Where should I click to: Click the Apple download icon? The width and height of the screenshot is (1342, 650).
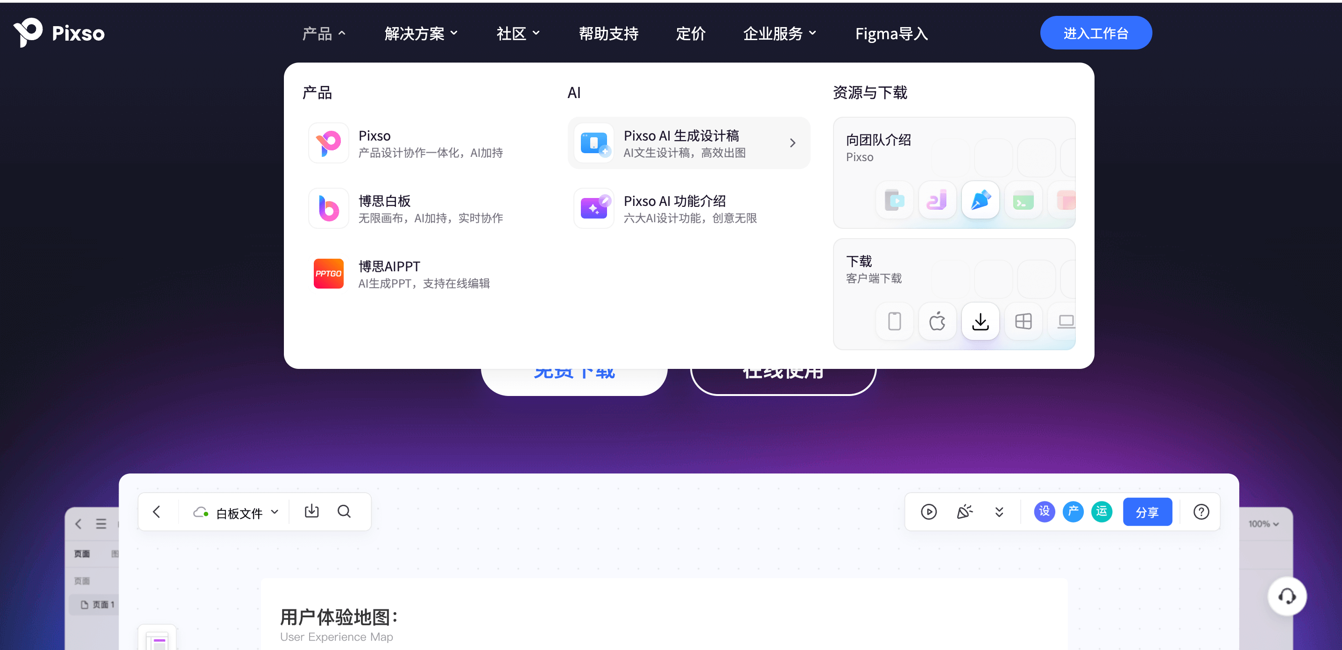coord(937,321)
